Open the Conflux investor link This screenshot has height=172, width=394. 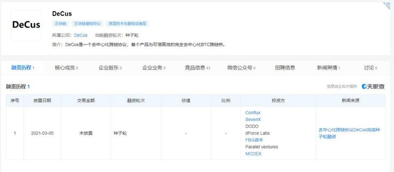(253, 113)
